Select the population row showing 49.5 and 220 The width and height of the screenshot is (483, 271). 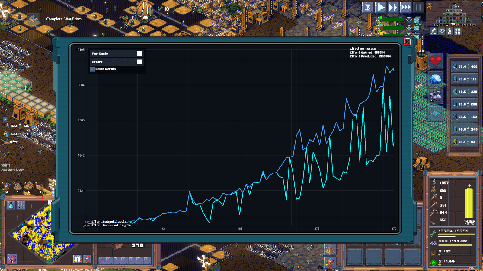pyautogui.click(x=465, y=92)
